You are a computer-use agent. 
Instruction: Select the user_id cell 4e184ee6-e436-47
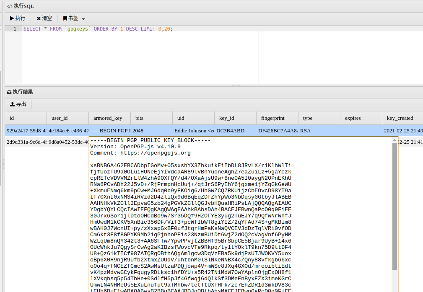68,131
